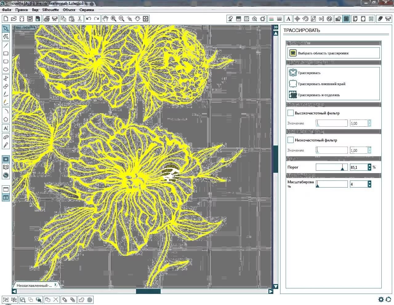The image size is (394, 305).
Task: Open Preferences gear icon at bottom right
Action: coord(381,299)
